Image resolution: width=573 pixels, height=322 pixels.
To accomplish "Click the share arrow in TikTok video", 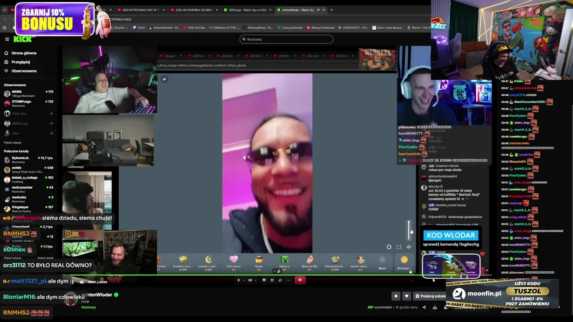I will (164, 79).
